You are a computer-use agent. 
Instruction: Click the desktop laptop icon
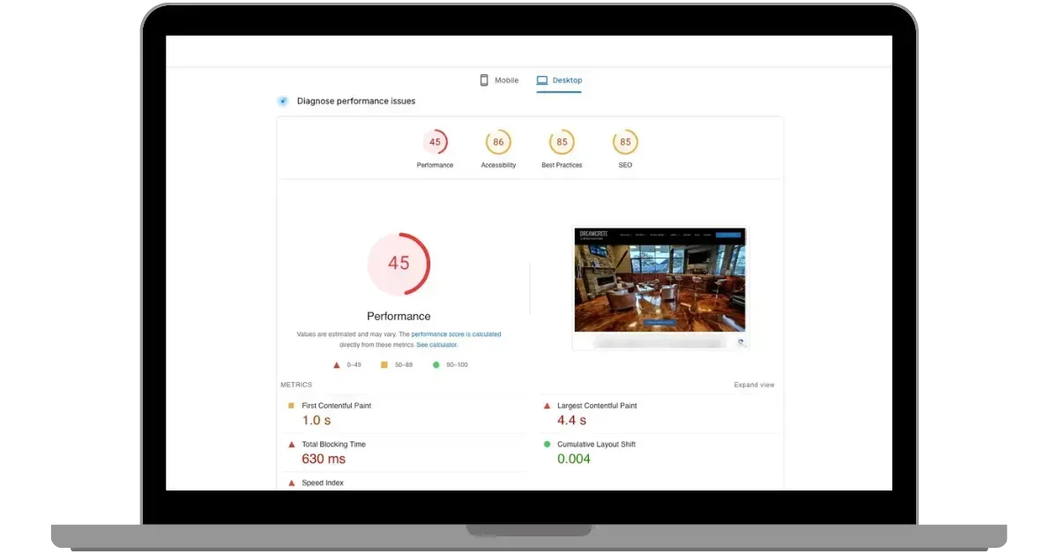coord(542,80)
